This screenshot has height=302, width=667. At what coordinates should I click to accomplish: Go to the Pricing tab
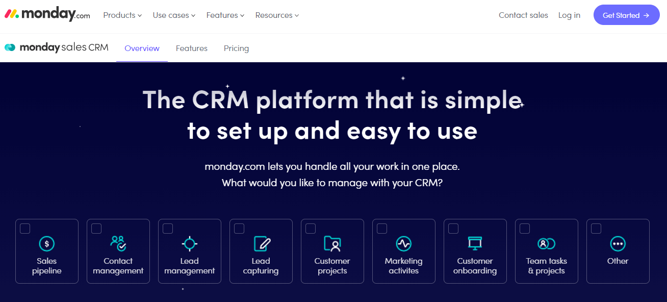236,48
